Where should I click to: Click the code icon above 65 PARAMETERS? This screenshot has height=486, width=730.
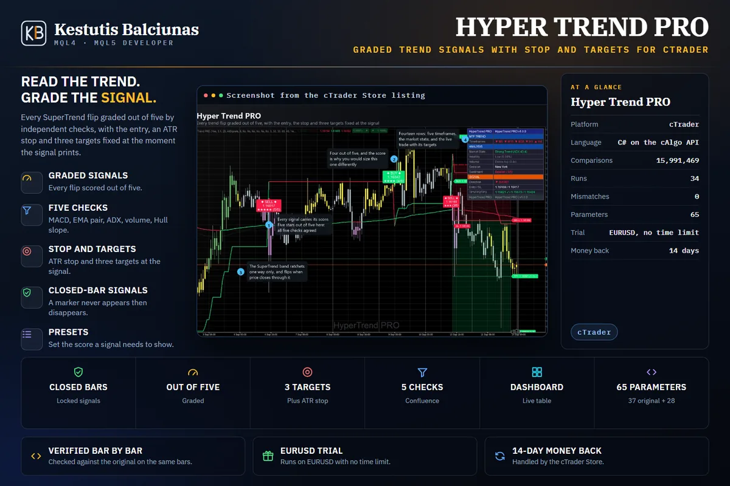(x=651, y=372)
